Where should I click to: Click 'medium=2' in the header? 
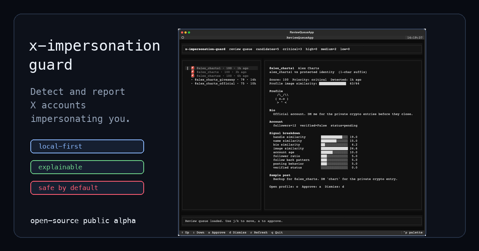(x=329, y=49)
